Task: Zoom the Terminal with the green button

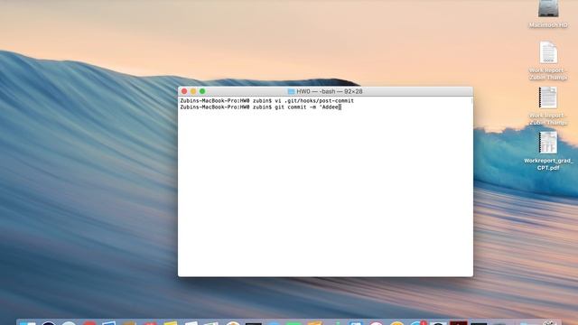Action: click(202, 91)
